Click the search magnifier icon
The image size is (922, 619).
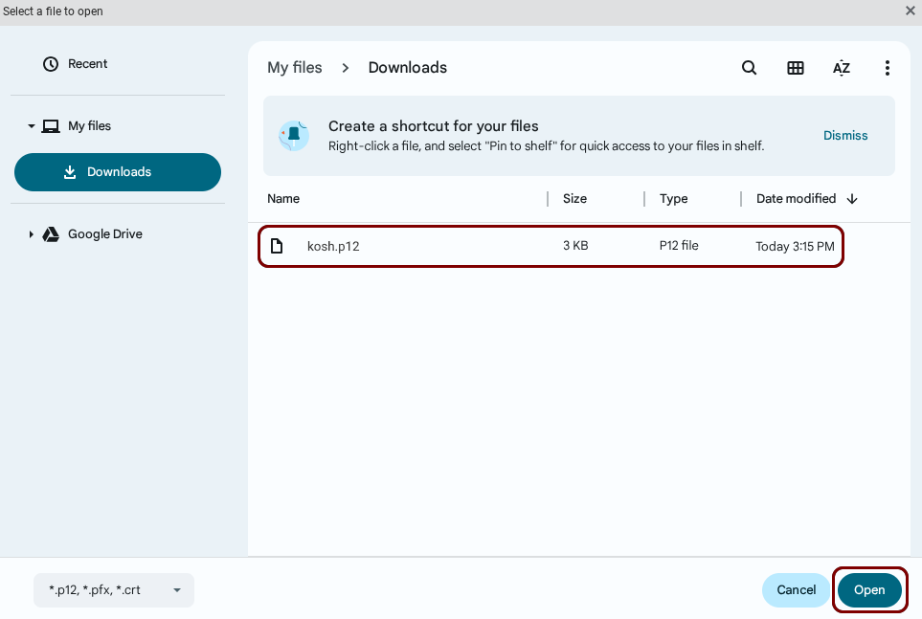click(750, 68)
